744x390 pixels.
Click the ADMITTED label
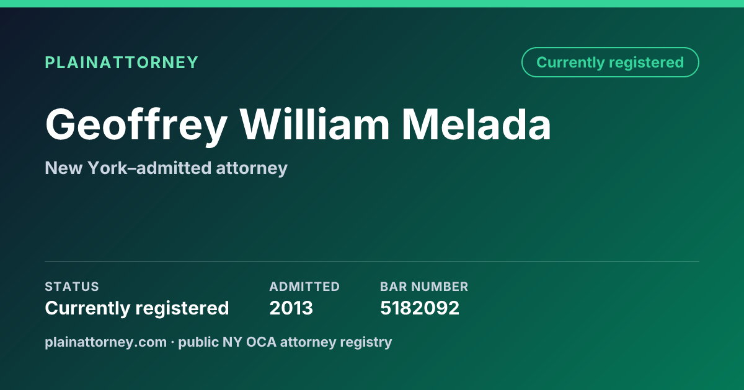pyautogui.click(x=304, y=287)
